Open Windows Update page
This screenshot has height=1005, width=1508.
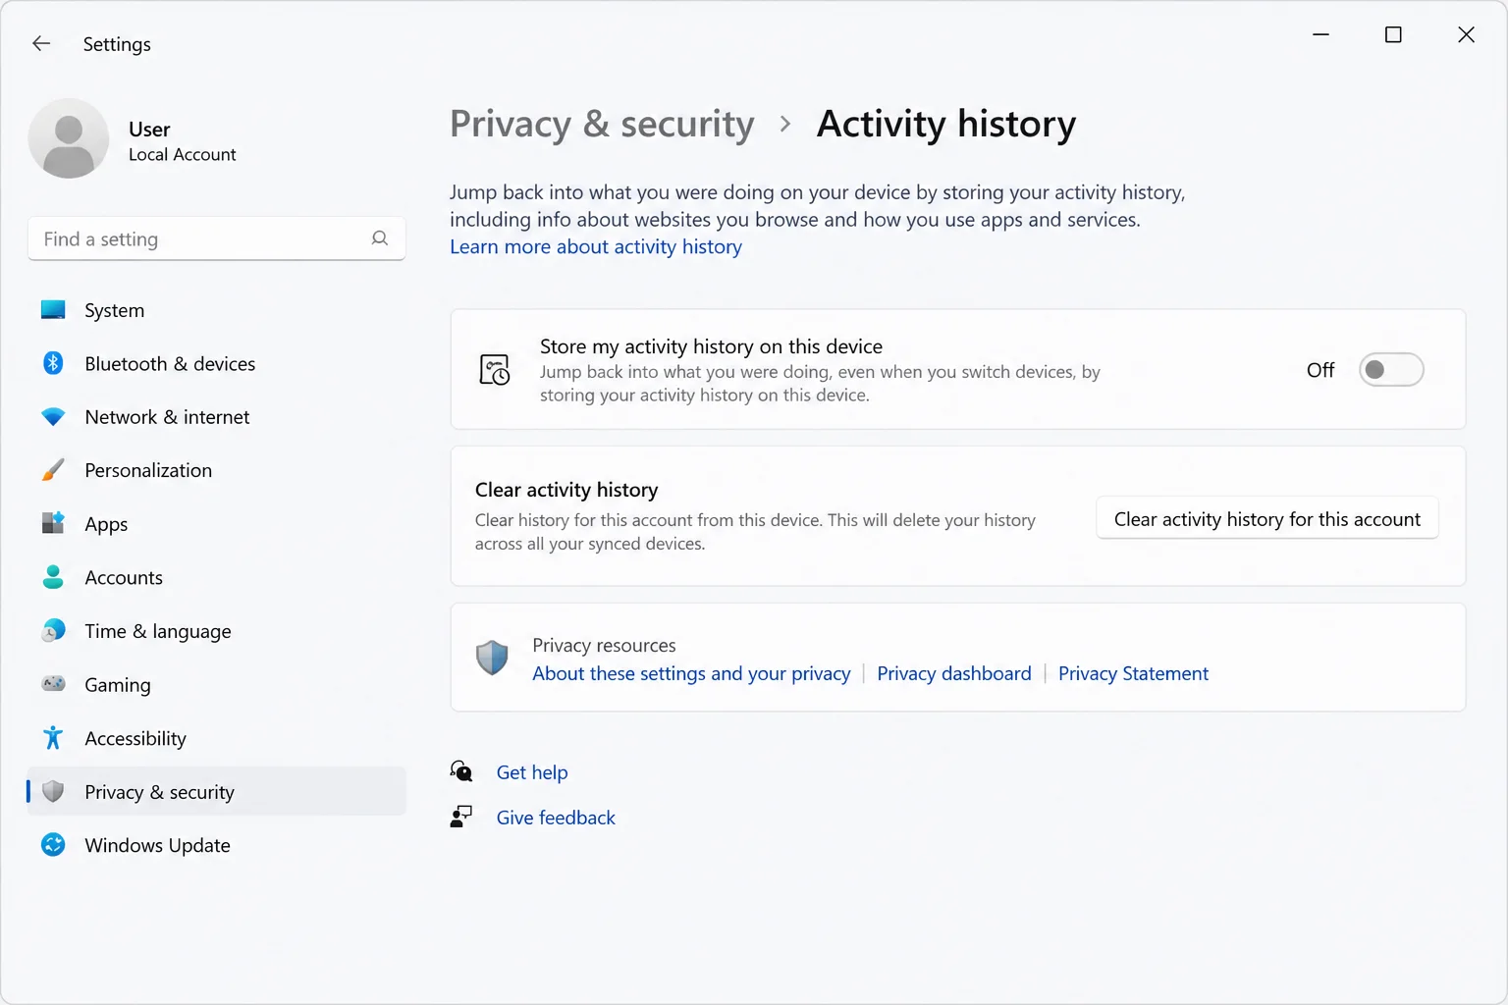(x=217, y=845)
